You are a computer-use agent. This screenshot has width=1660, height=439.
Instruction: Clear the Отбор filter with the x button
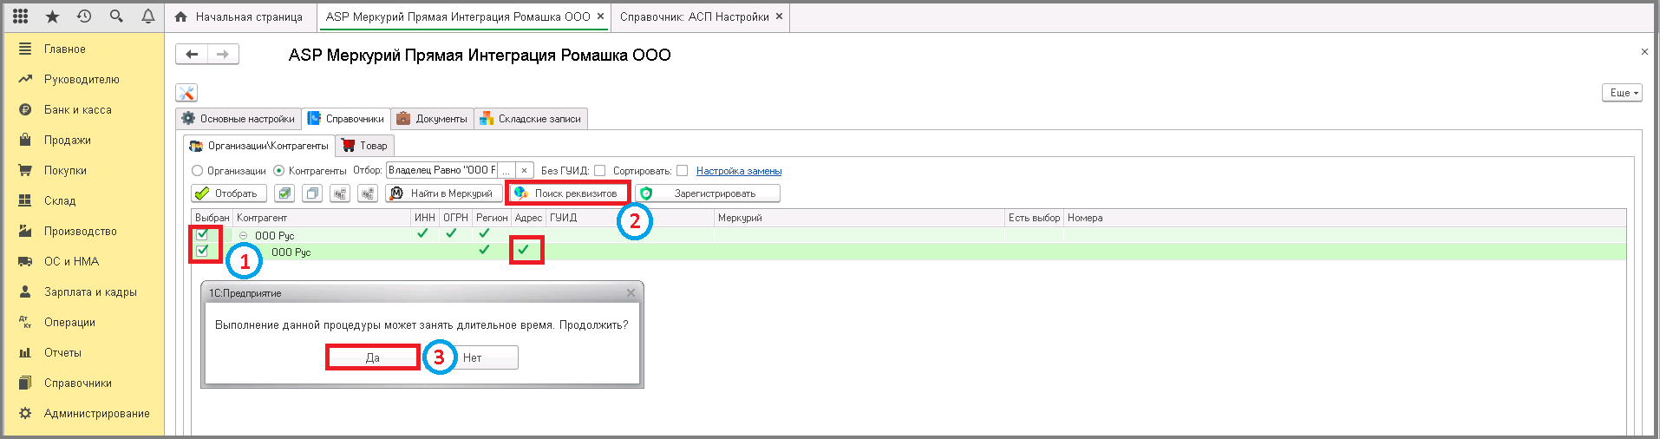[524, 171]
